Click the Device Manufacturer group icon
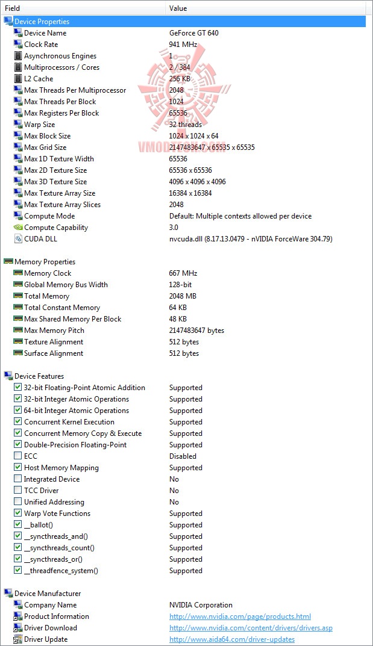373x646 pixels. pyautogui.click(x=8, y=593)
